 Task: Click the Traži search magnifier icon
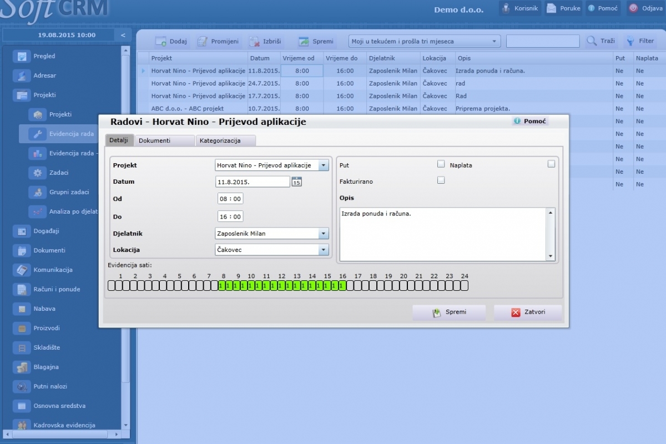pyautogui.click(x=592, y=41)
